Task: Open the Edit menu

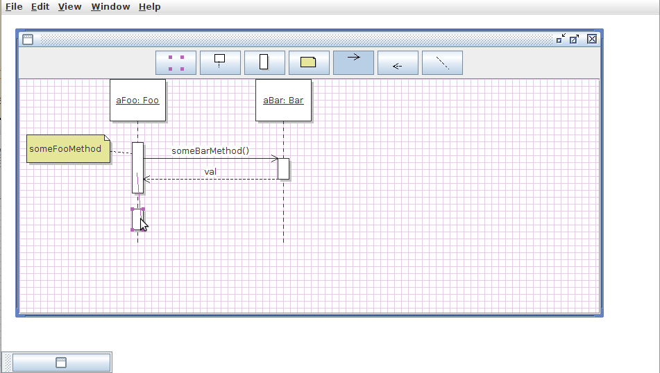Action: [x=40, y=7]
